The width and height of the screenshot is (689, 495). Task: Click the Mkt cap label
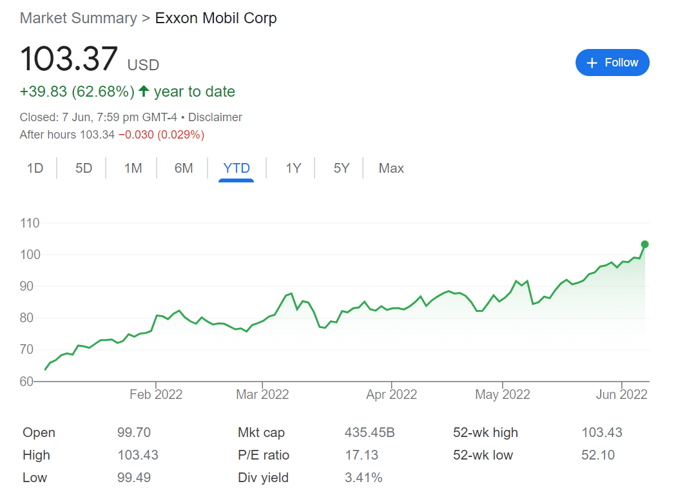tap(261, 432)
